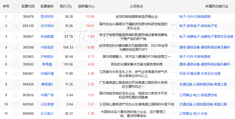Viewport: 235px width, 119px height.
Task: Open industry link 公用事业-电力-新能源发电
Action: click(x=198, y=95)
